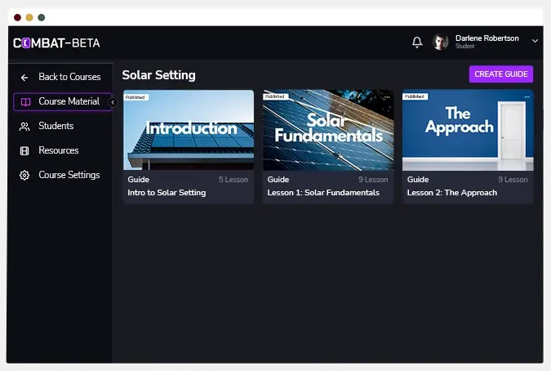Open Resources from the sidebar

(58, 150)
